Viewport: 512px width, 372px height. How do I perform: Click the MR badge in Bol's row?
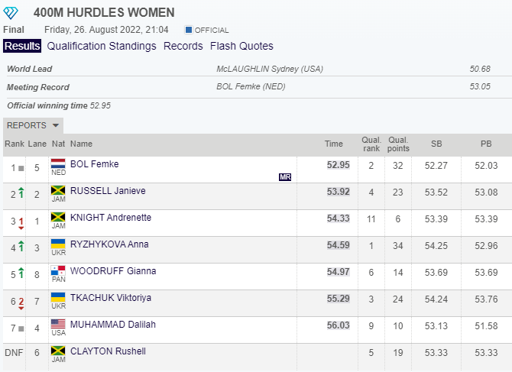click(x=285, y=176)
